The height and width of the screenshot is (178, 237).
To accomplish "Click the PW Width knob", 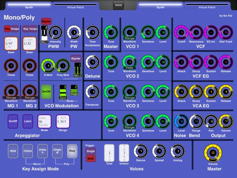I will (x=74, y=32).
